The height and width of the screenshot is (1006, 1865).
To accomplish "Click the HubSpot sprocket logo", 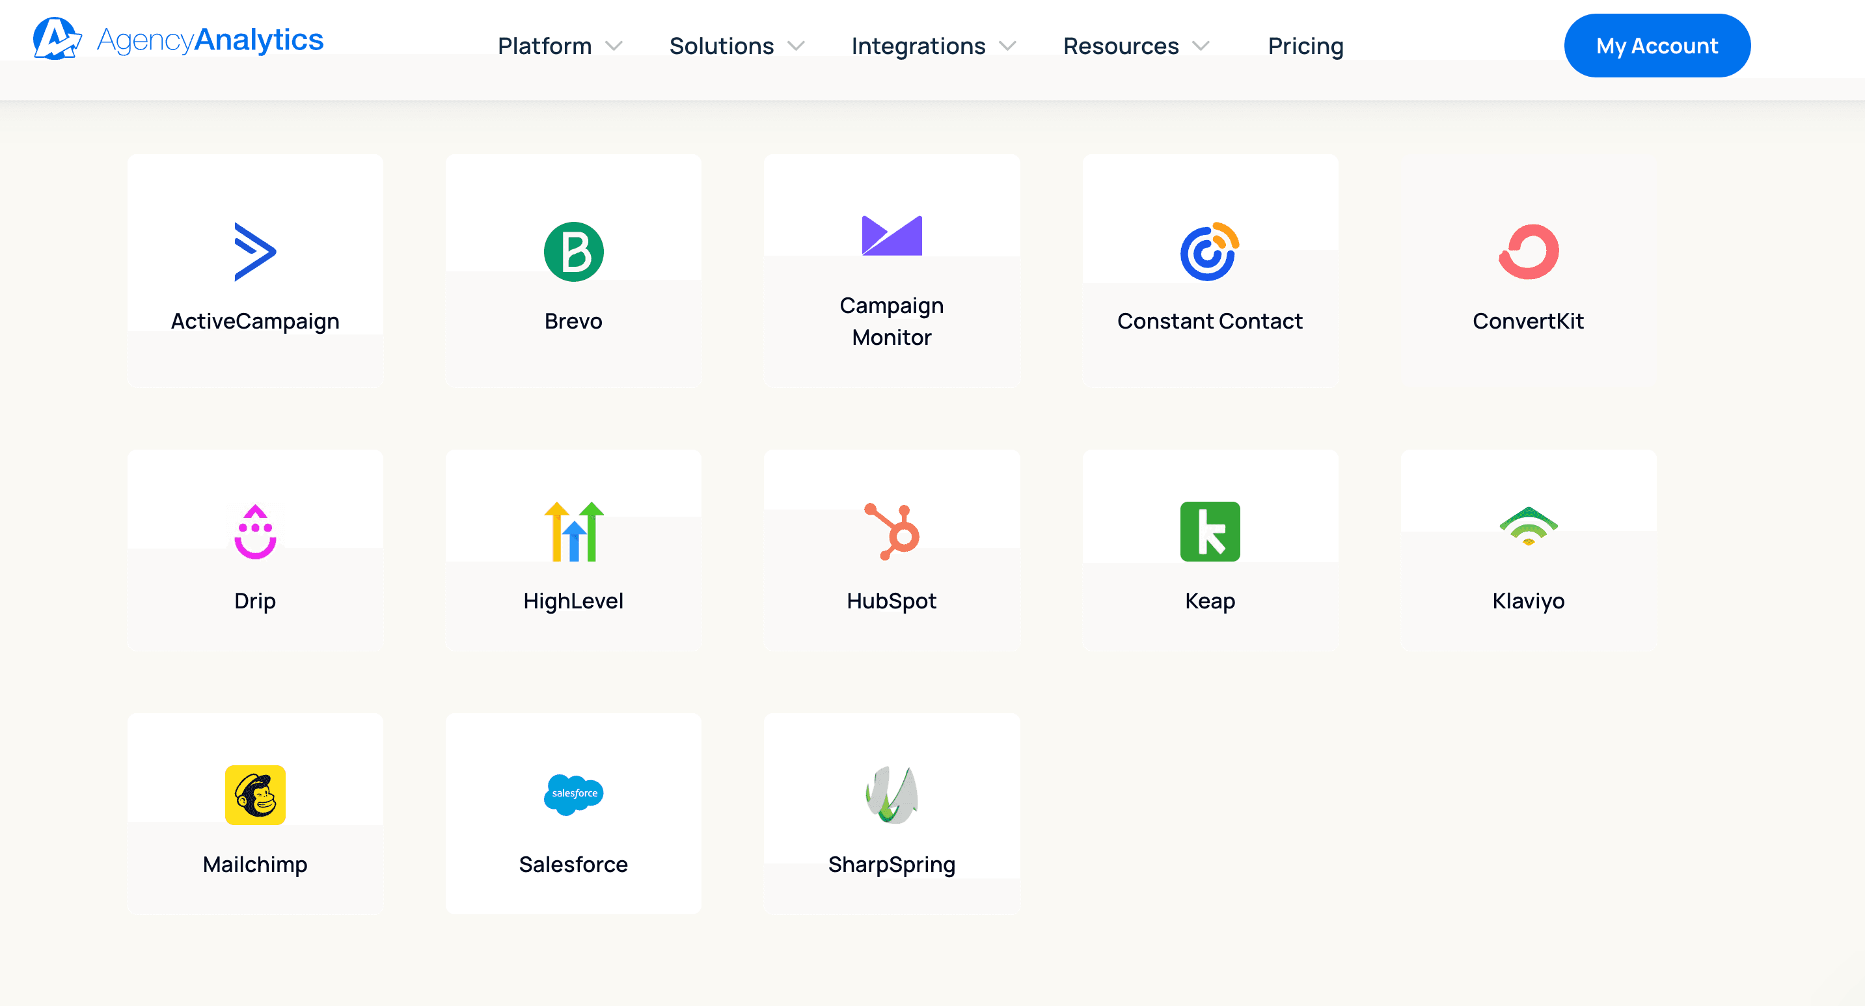I will tap(892, 530).
